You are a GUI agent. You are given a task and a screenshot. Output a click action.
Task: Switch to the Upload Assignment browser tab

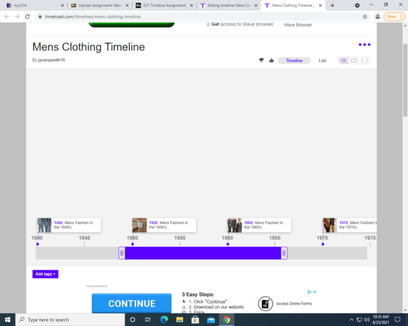[x=100, y=5]
